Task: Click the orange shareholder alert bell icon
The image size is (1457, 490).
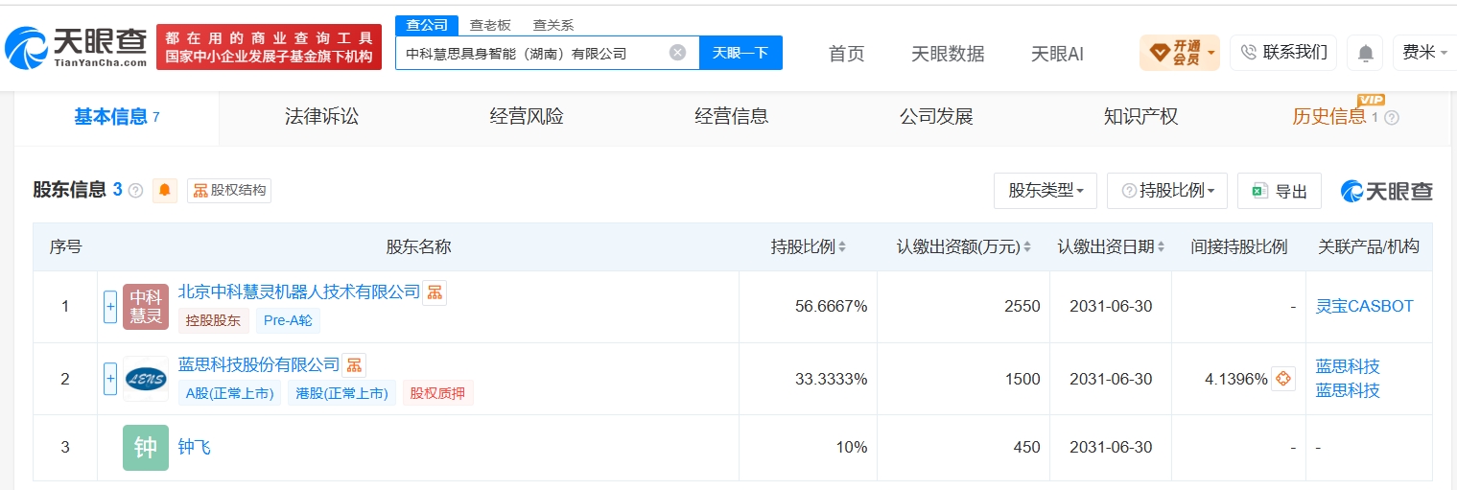Action: click(165, 190)
